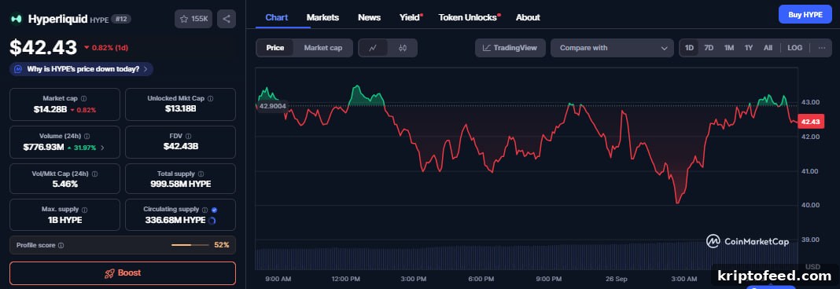Add HYPE to watchlist star button
840x289 pixels.
194,19
